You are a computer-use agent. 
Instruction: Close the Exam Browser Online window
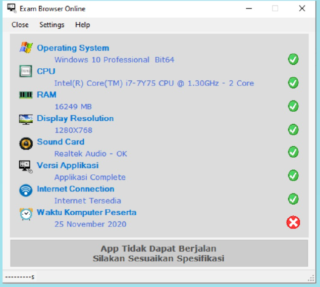[x=302, y=9]
